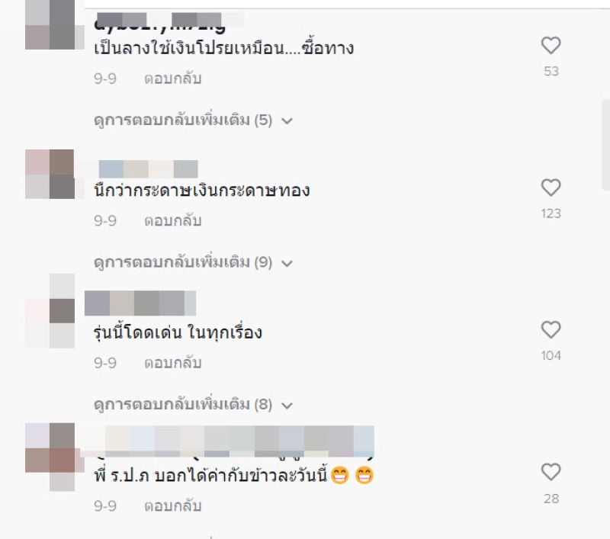Image resolution: width=610 pixels, height=539 pixels.
Task: Reply to the นึกว่ากระดาษเงินกระดาษทอง comment
Action: [173, 221]
